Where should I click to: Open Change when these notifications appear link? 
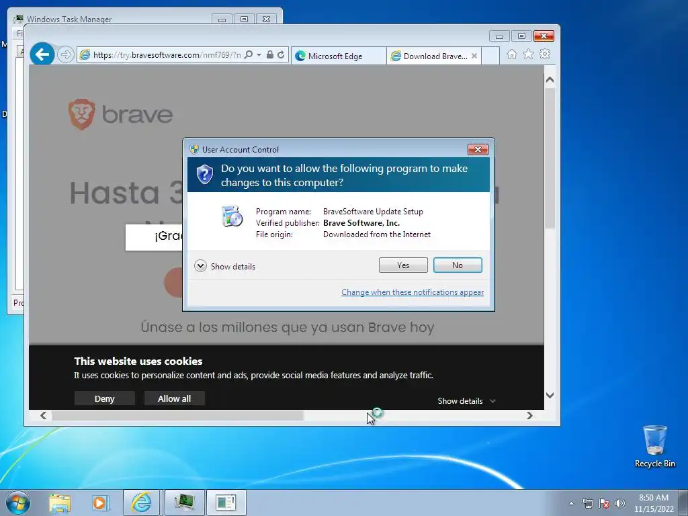pos(413,292)
